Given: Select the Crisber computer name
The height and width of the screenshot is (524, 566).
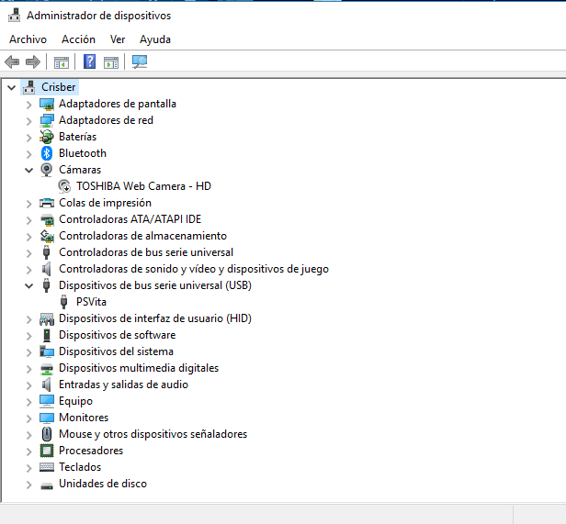Looking at the screenshot, I should pyautogui.click(x=59, y=87).
